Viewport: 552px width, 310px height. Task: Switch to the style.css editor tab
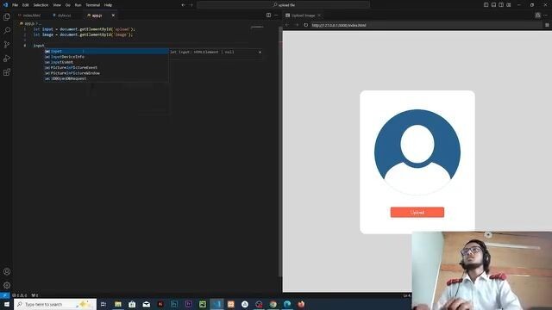tap(64, 15)
